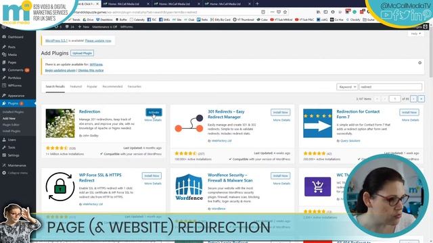Activate the Redirection plugin
This screenshot has height=243, width=433.
pos(154,113)
